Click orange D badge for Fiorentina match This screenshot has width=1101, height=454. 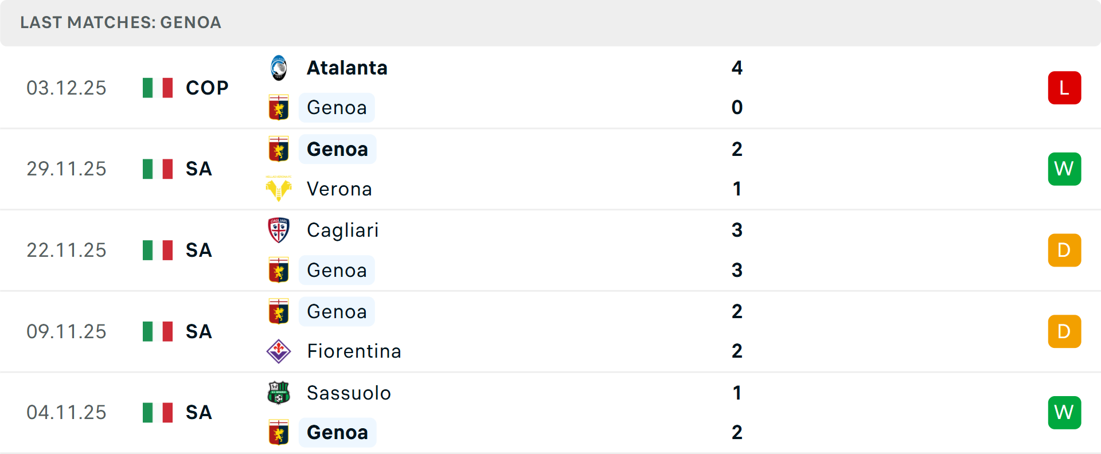tap(1064, 331)
